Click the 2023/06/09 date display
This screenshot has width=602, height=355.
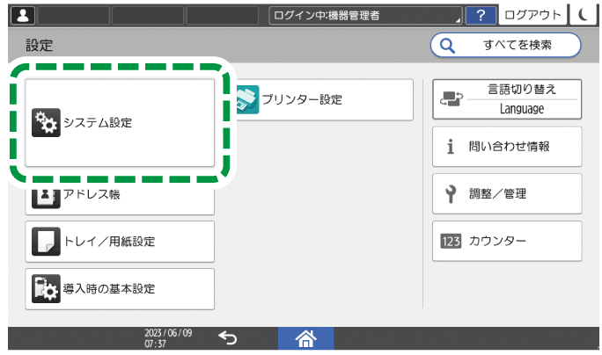168,332
